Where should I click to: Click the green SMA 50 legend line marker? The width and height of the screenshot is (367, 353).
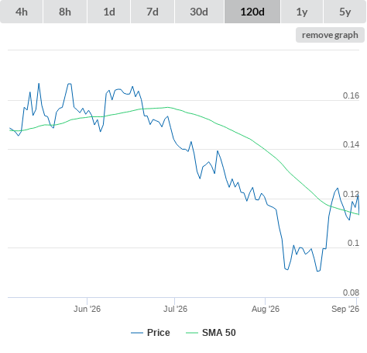point(192,333)
